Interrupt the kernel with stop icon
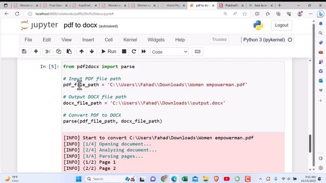Image resolution: width=326 pixels, height=183 pixels. coord(124,51)
